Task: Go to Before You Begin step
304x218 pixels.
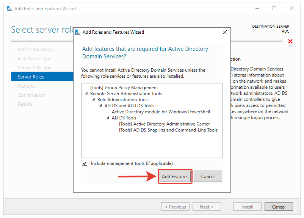Action: click(36, 49)
